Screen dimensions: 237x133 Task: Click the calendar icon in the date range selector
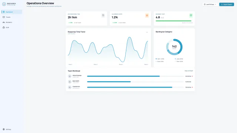pyautogui.click(x=205, y=4)
